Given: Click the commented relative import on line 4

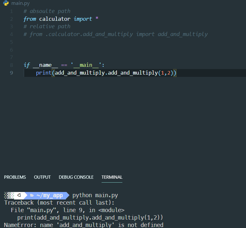Looking at the screenshot, I should pyautogui.click(x=115, y=34).
